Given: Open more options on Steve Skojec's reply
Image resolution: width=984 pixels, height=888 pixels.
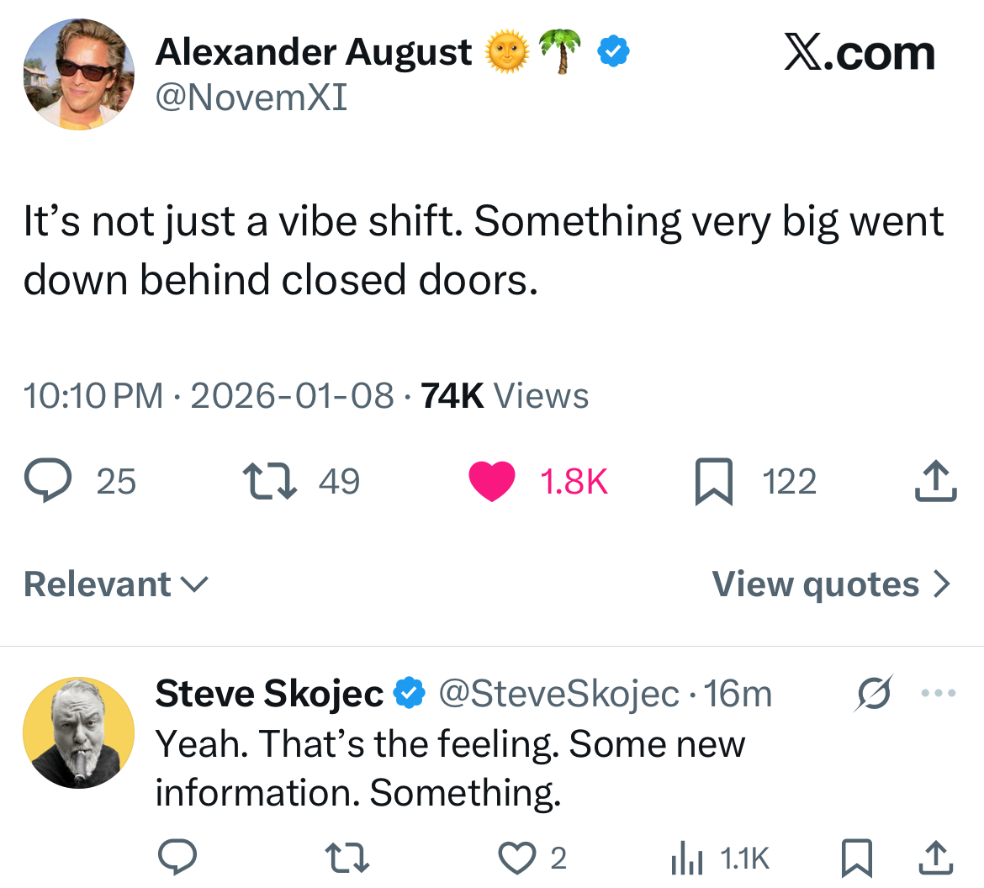Looking at the screenshot, I should pos(939,694).
